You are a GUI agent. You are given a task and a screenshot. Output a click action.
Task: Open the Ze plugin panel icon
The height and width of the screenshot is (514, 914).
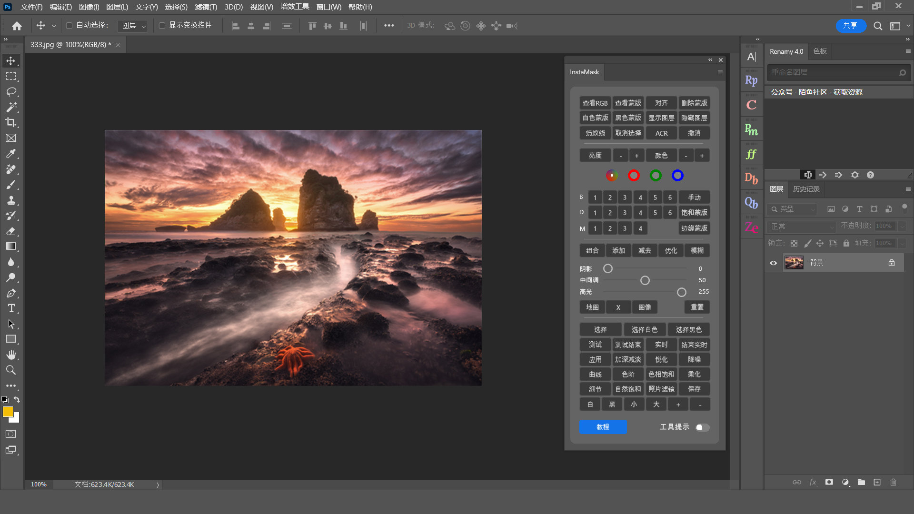[x=751, y=227]
